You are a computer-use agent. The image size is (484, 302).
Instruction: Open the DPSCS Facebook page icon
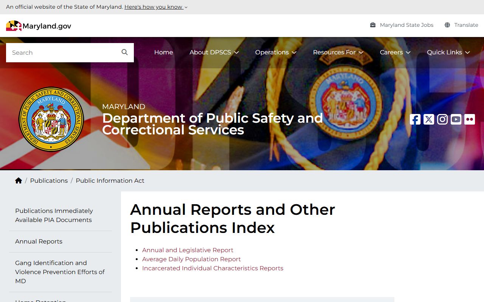click(x=415, y=119)
